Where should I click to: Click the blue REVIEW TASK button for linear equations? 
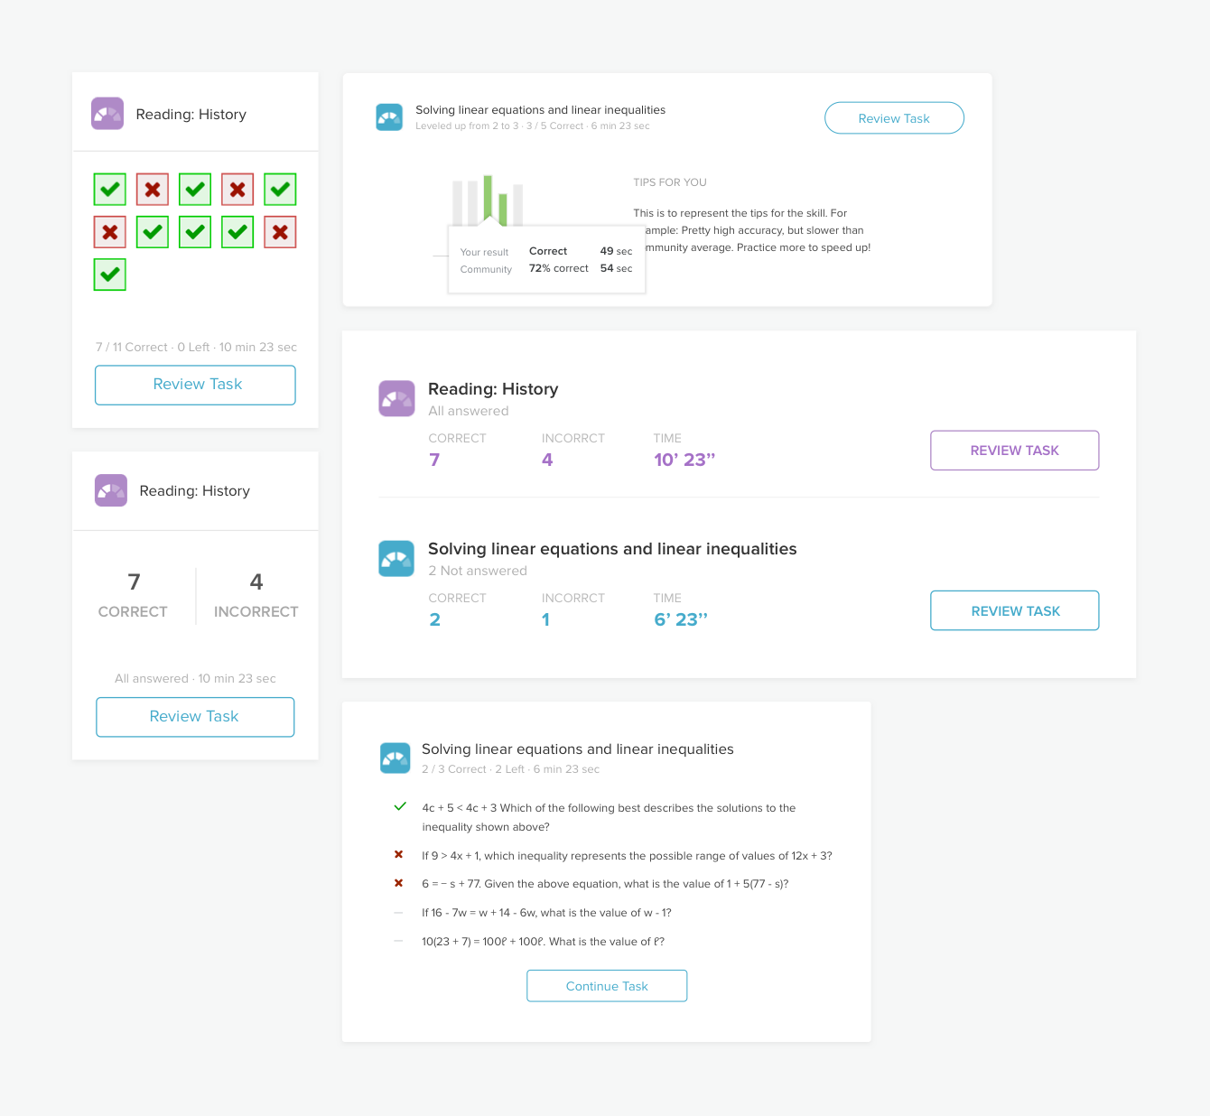tap(1015, 610)
